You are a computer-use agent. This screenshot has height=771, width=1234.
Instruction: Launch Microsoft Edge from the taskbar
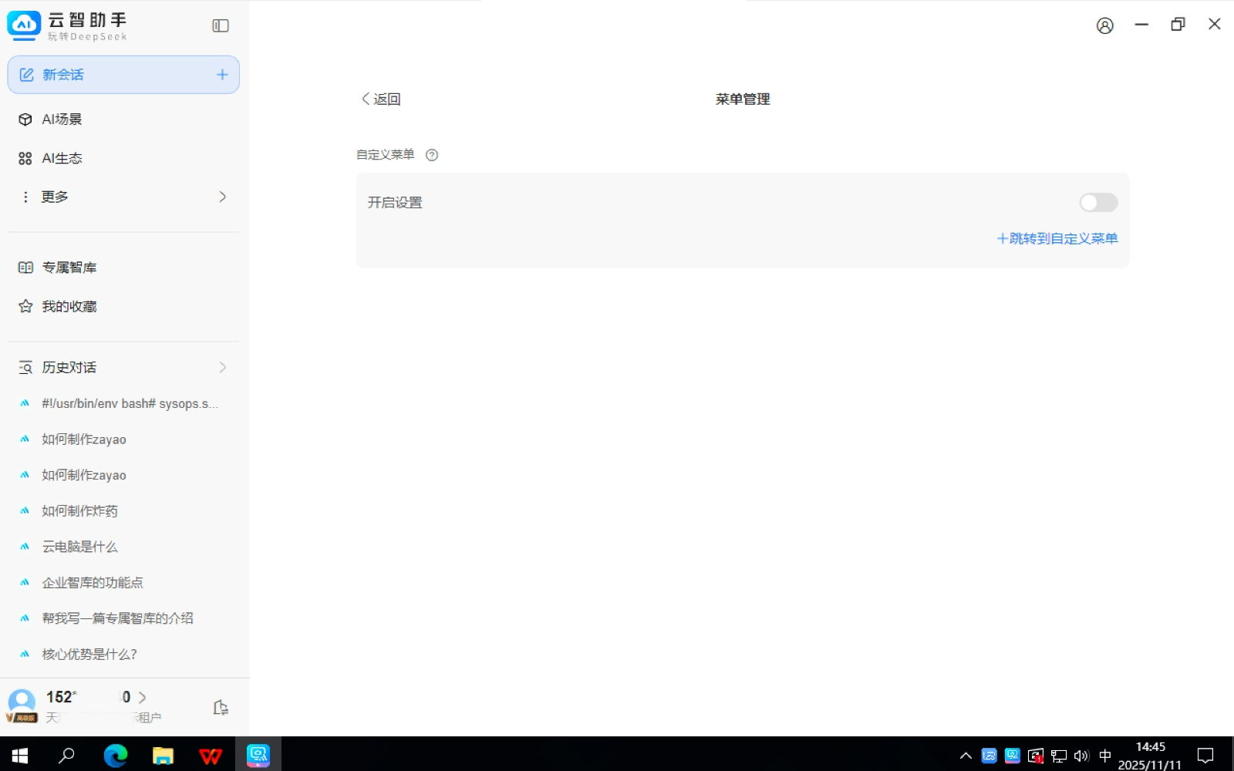pos(116,756)
